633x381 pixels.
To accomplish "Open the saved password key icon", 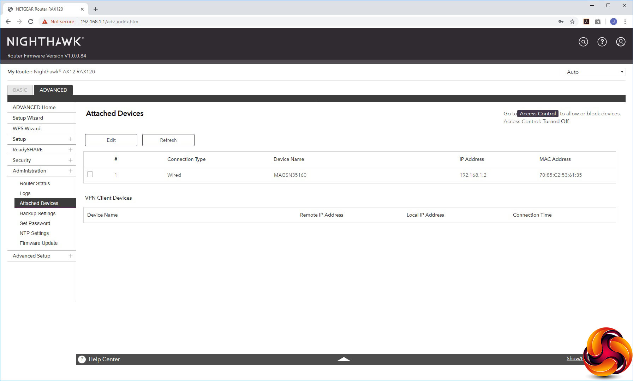I will coord(561,22).
